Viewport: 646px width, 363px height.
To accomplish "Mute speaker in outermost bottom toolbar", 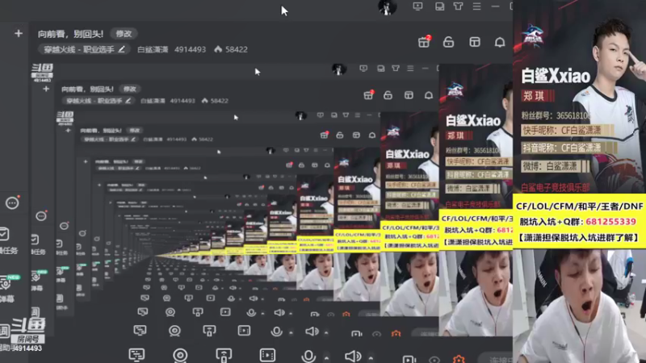I will 353,356.
